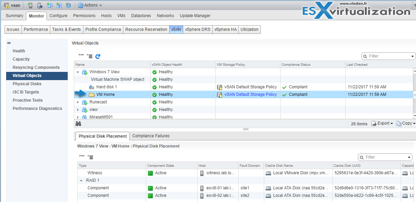Select the Physical Disk Placement tab

pos(103,136)
